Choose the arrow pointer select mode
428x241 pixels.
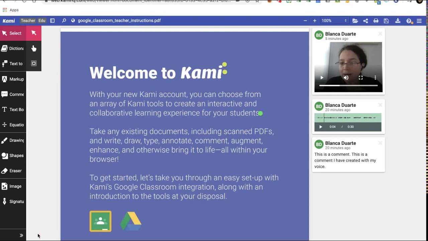tap(34, 33)
